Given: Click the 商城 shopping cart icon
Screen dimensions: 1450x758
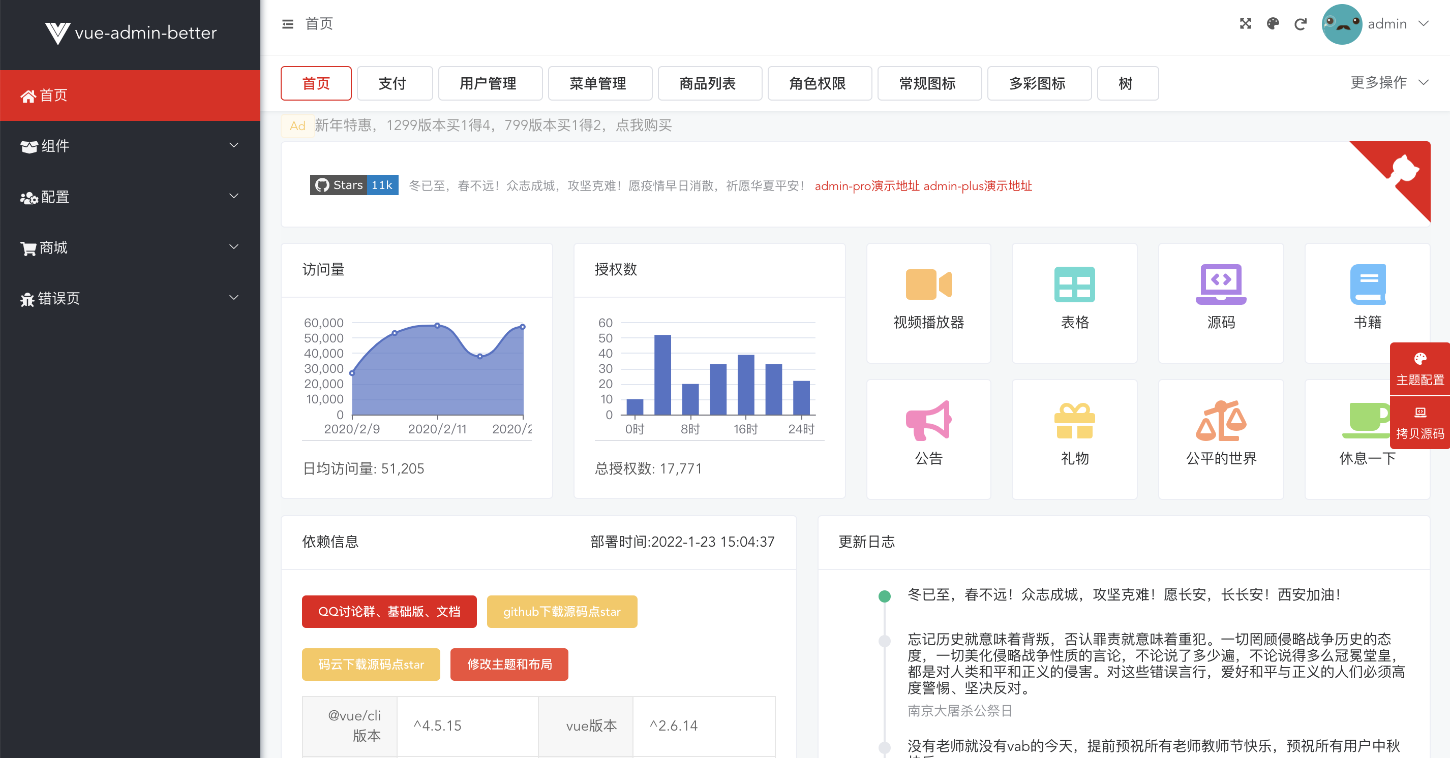Looking at the screenshot, I should pos(28,248).
